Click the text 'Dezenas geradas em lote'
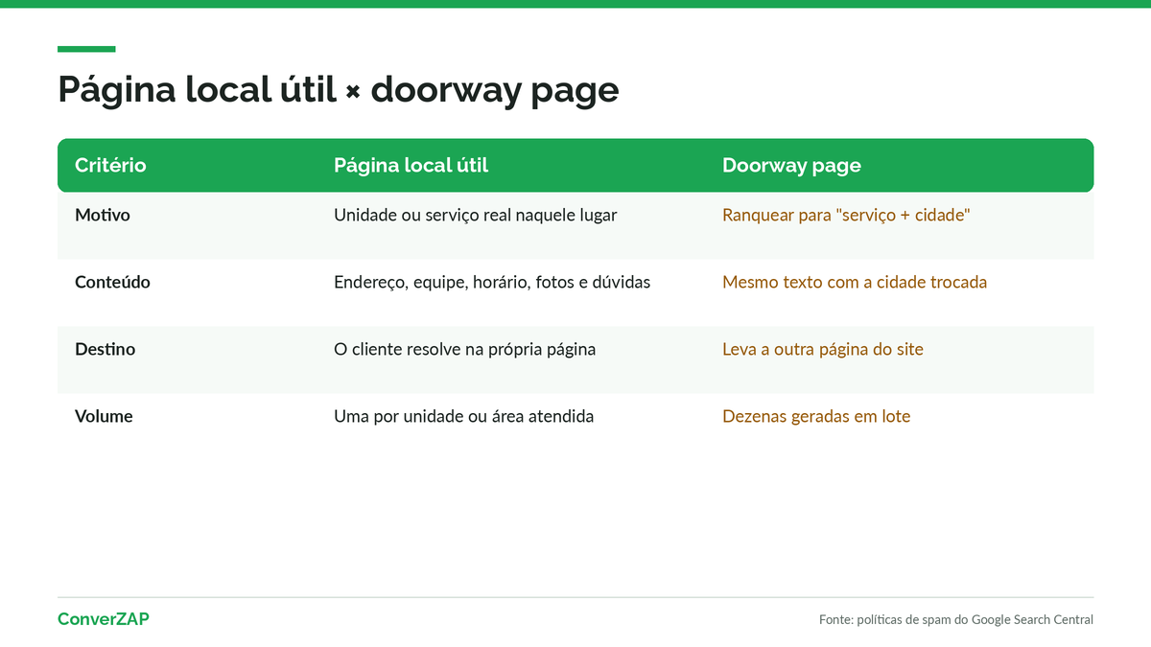Screen dimensions: 1151x647 pos(816,416)
